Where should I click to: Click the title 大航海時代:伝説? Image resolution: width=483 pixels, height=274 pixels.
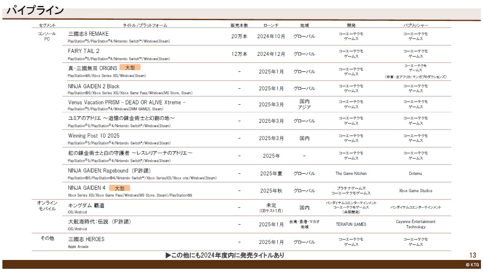pyautogui.click(x=100, y=221)
